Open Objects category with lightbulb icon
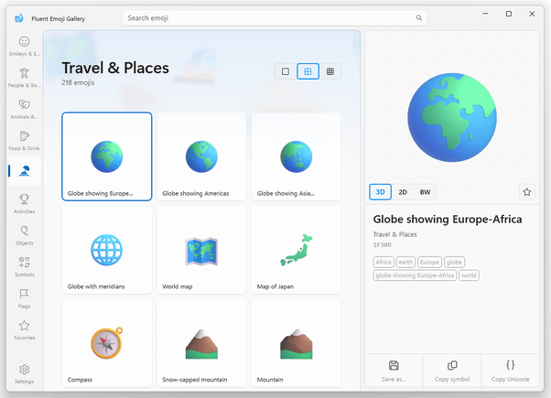The height and width of the screenshot is (398, 551). pos(24,235)
